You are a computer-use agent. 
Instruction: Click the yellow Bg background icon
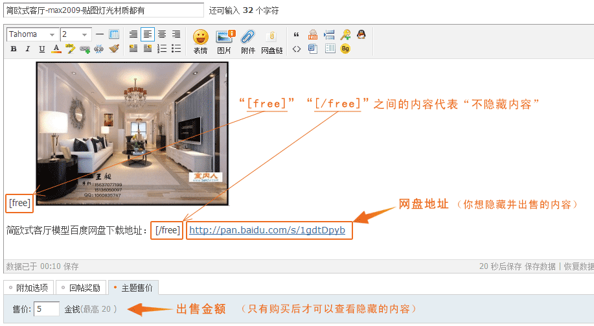tap(345, 49)
